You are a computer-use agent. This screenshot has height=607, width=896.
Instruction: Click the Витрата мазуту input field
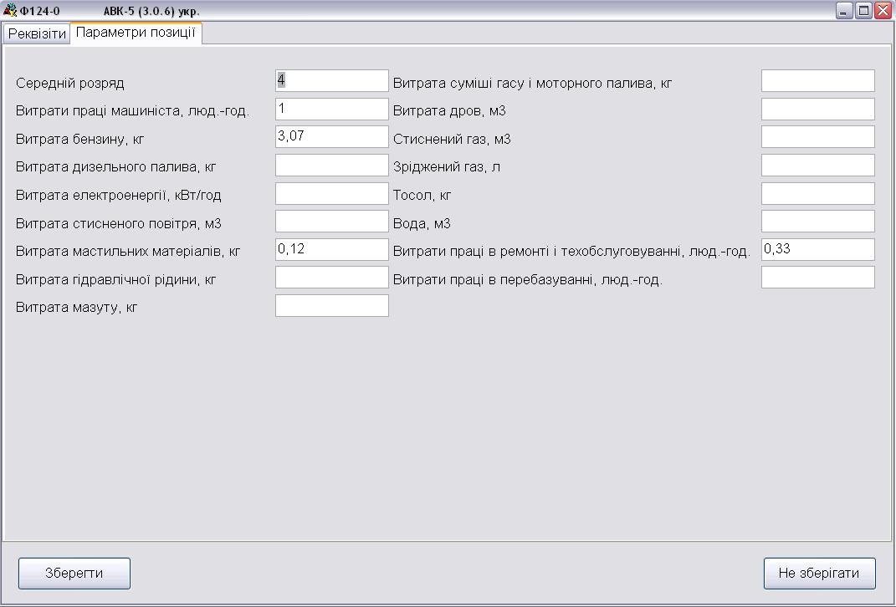(x=332, y=306)
